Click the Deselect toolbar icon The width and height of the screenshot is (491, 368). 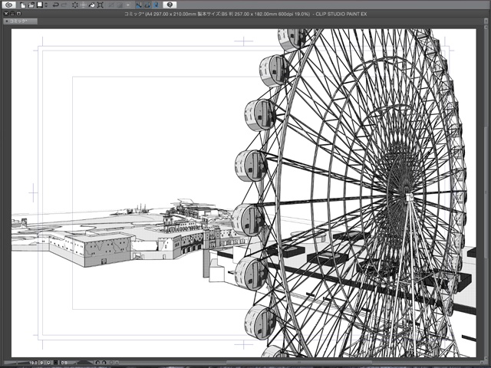point(111,5)
